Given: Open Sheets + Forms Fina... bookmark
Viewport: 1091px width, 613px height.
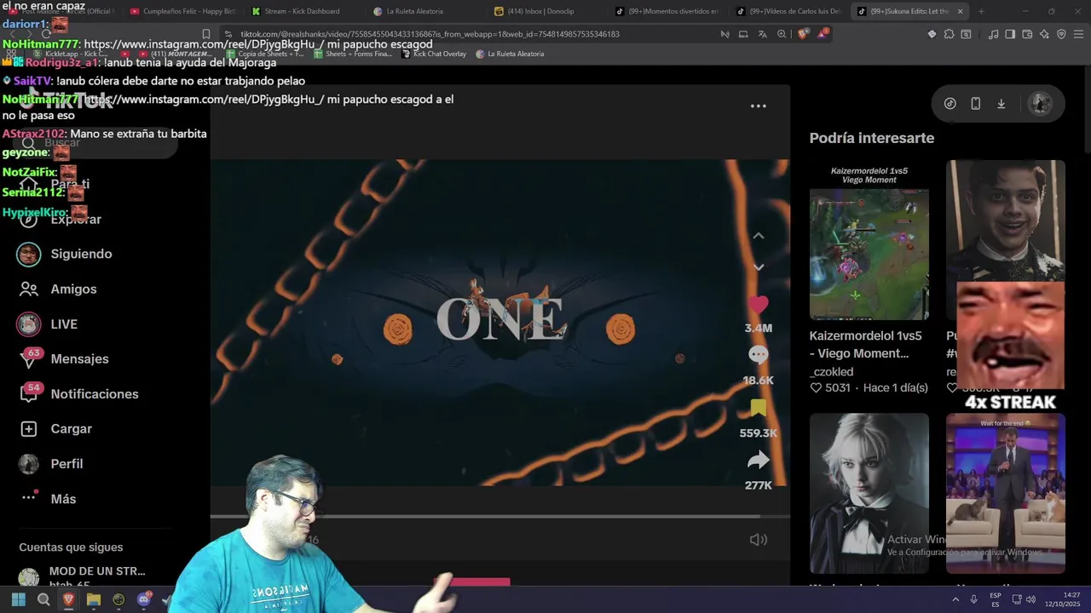Looking at the screenshot, I should [x=352, y=54].
